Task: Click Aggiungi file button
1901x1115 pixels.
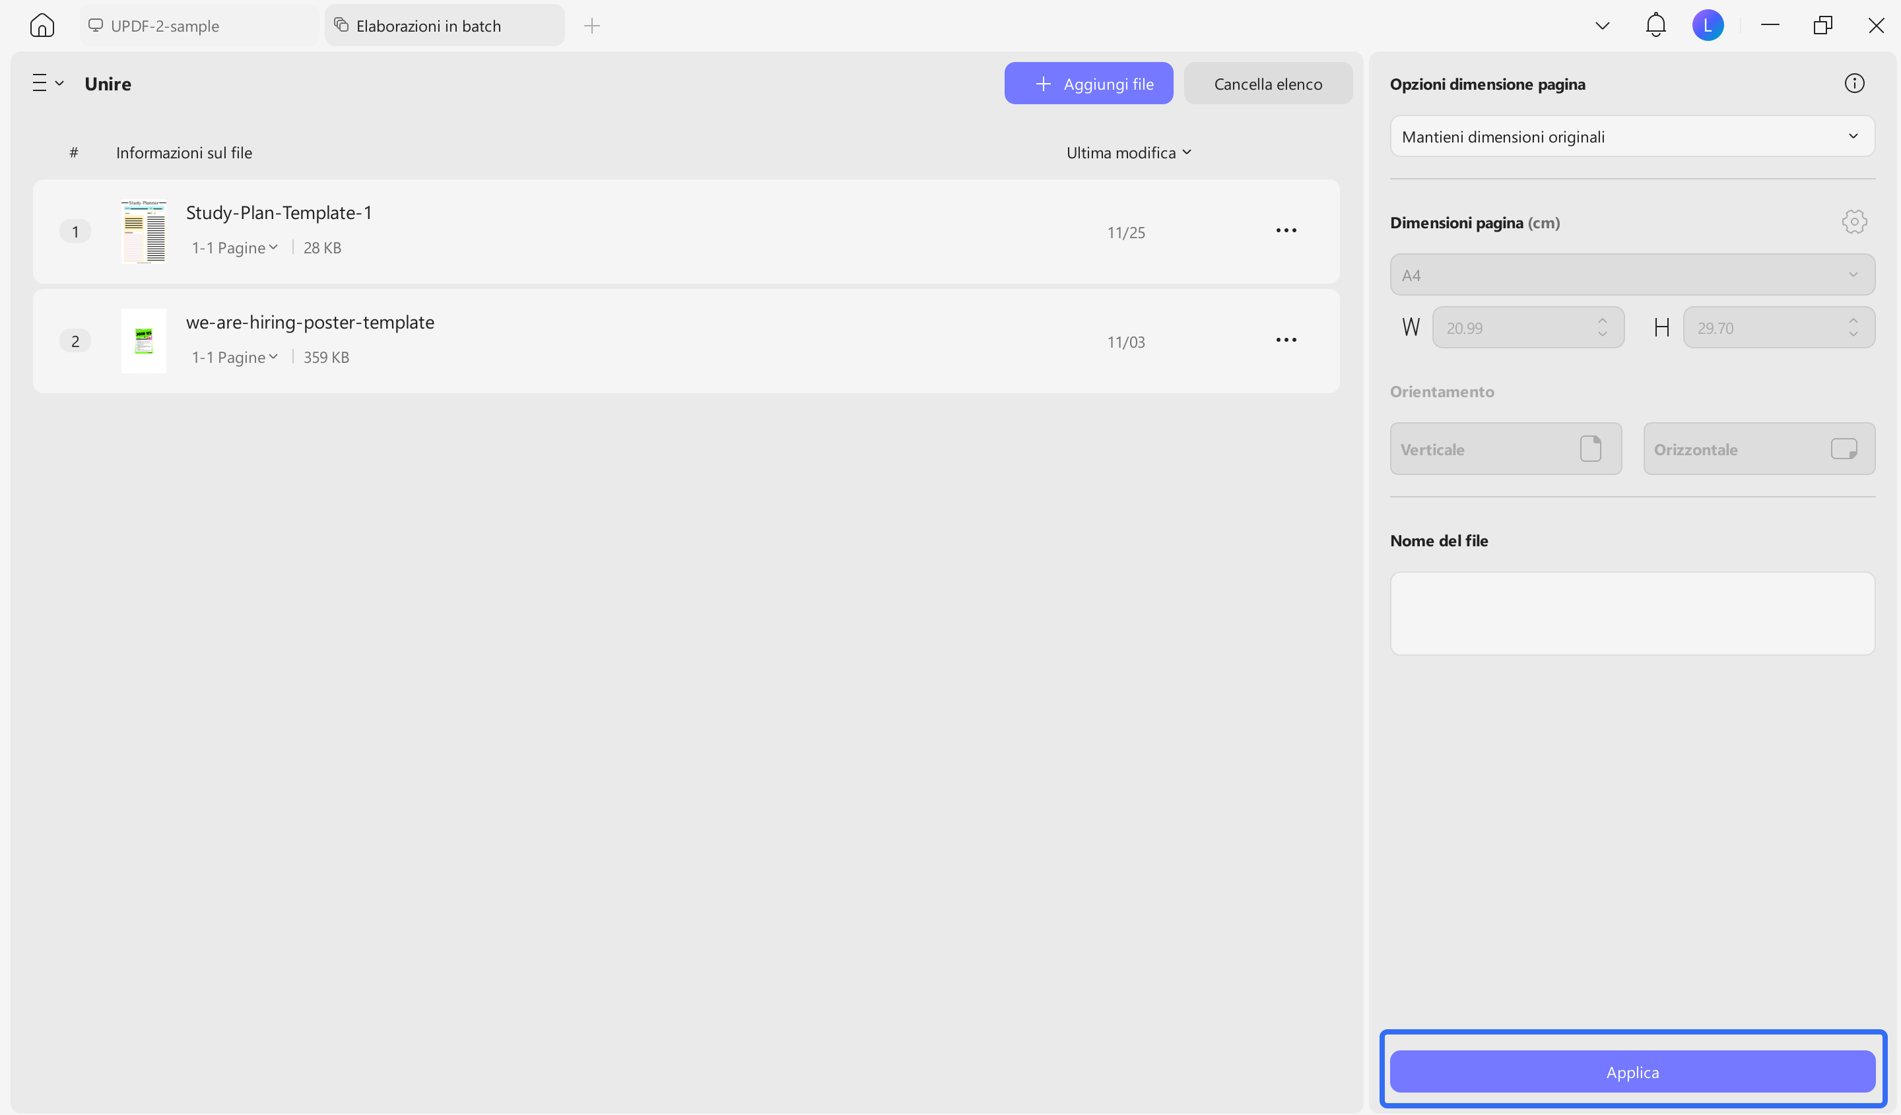Action: [1088, 84]
